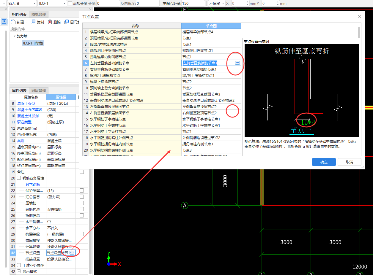Viewport: 373px width, 275px height.
Task: Click the new component (新建) icon
Action: [x=13, y=22]
